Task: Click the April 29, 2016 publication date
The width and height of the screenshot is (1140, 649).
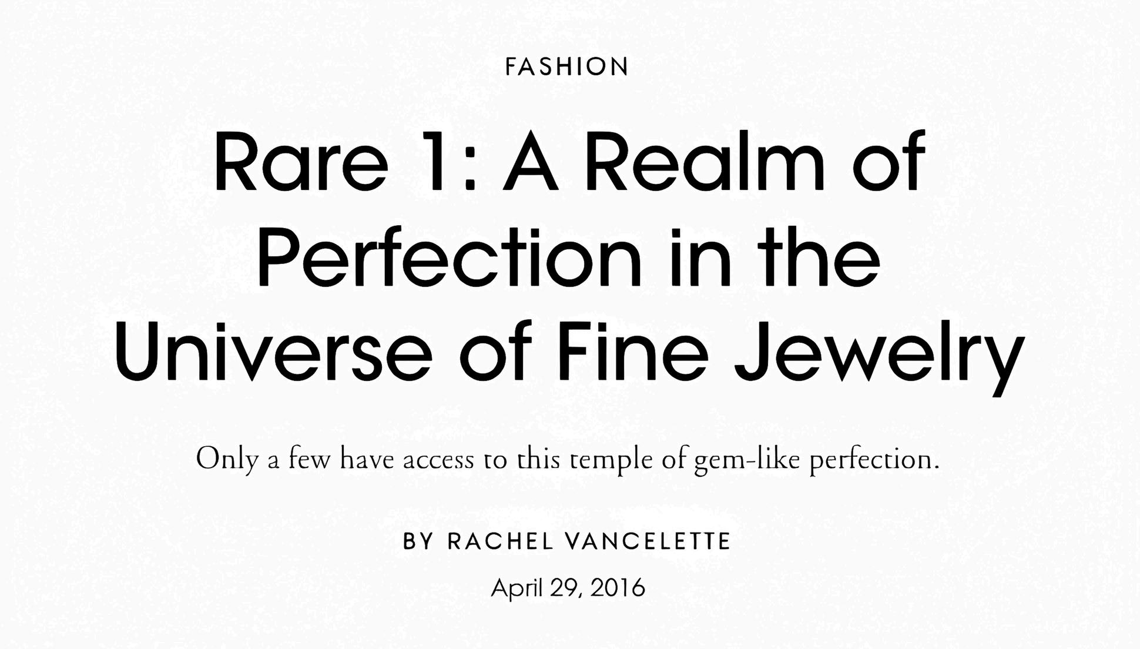Action: (x=568, y=588)
